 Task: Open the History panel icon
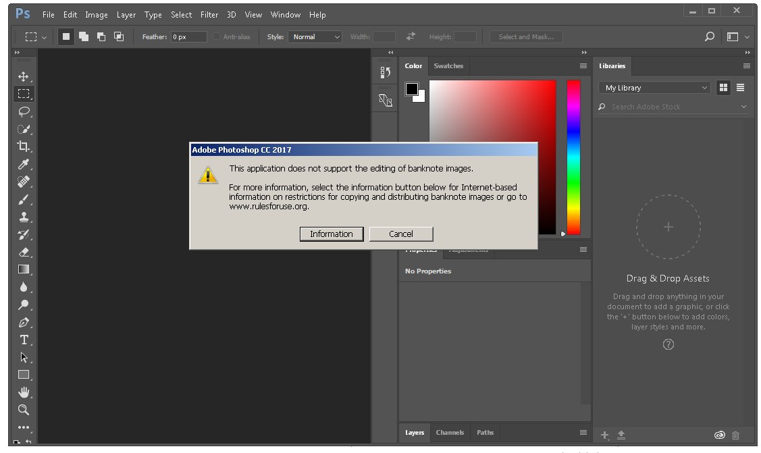[x=386, y=72]
